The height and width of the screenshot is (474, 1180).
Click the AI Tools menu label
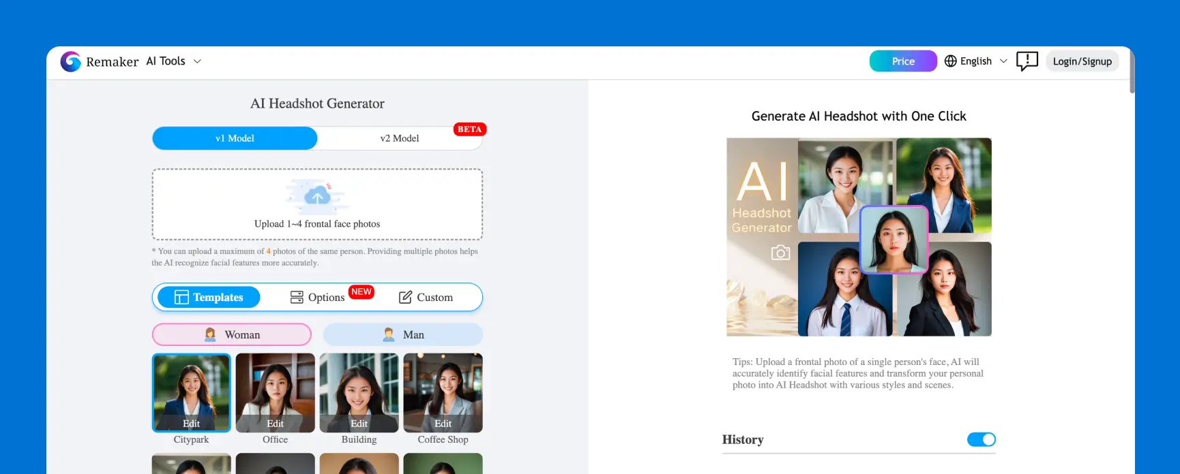pyautogui.click(x=166, y=61)
